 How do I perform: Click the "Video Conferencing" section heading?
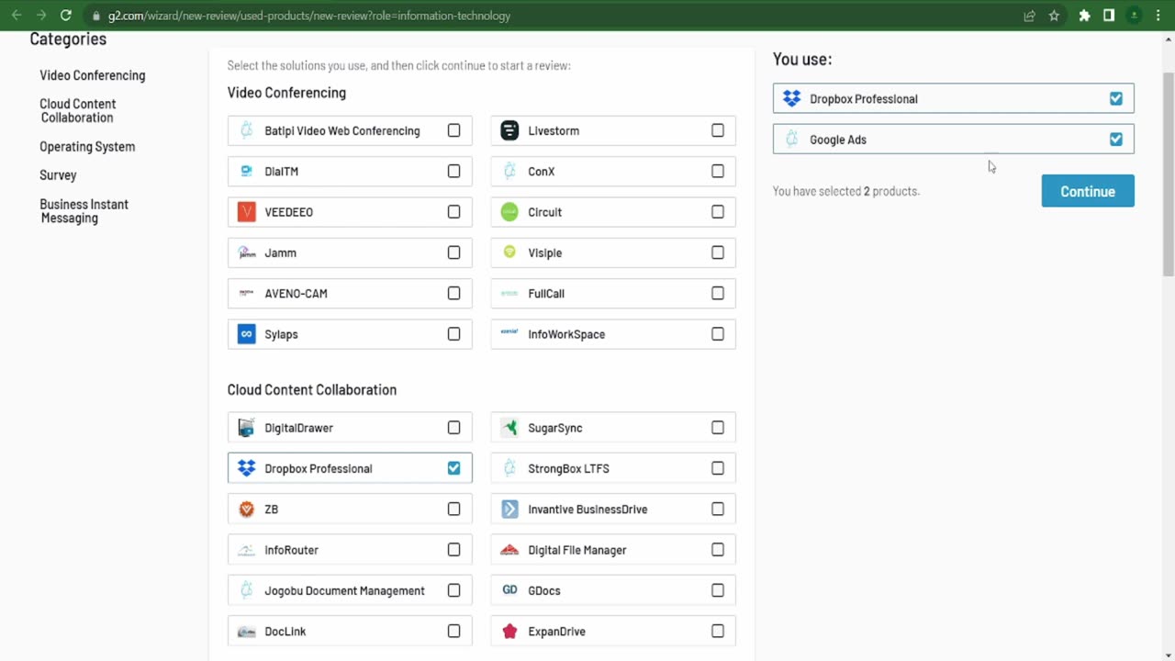286,93
